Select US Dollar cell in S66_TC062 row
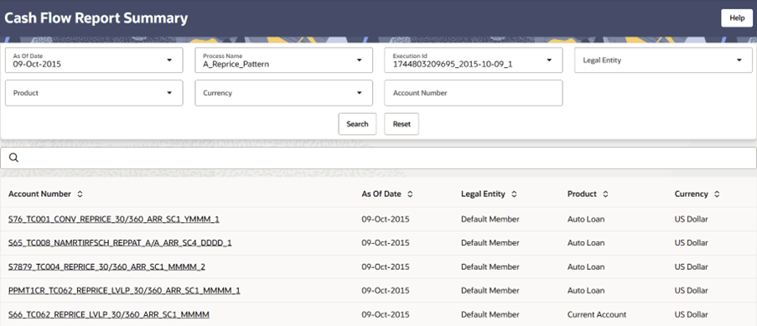Image resolution: width=757 pixels, height=326 pixels. (x=692, y=314)
